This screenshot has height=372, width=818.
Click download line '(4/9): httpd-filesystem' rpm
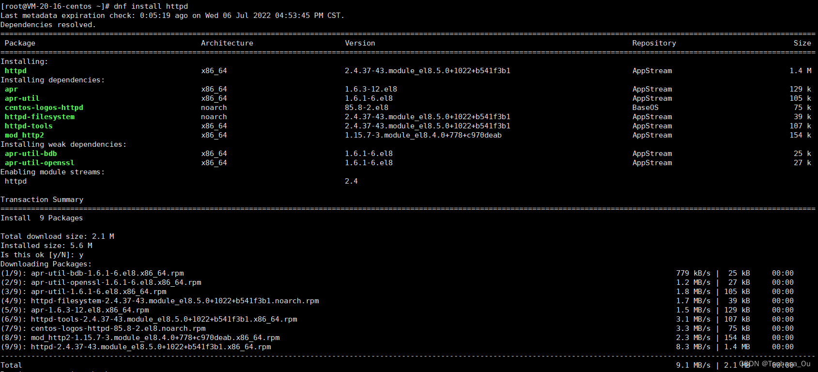click(160, 301)
